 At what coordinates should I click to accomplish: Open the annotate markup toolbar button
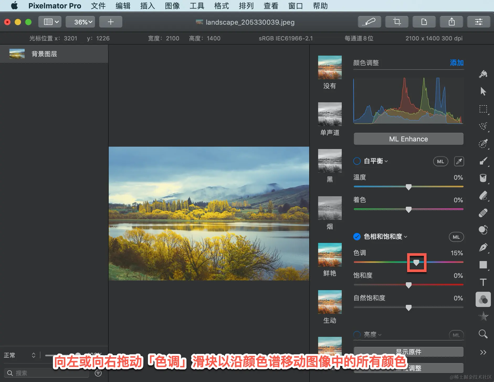tap(369, 22)
